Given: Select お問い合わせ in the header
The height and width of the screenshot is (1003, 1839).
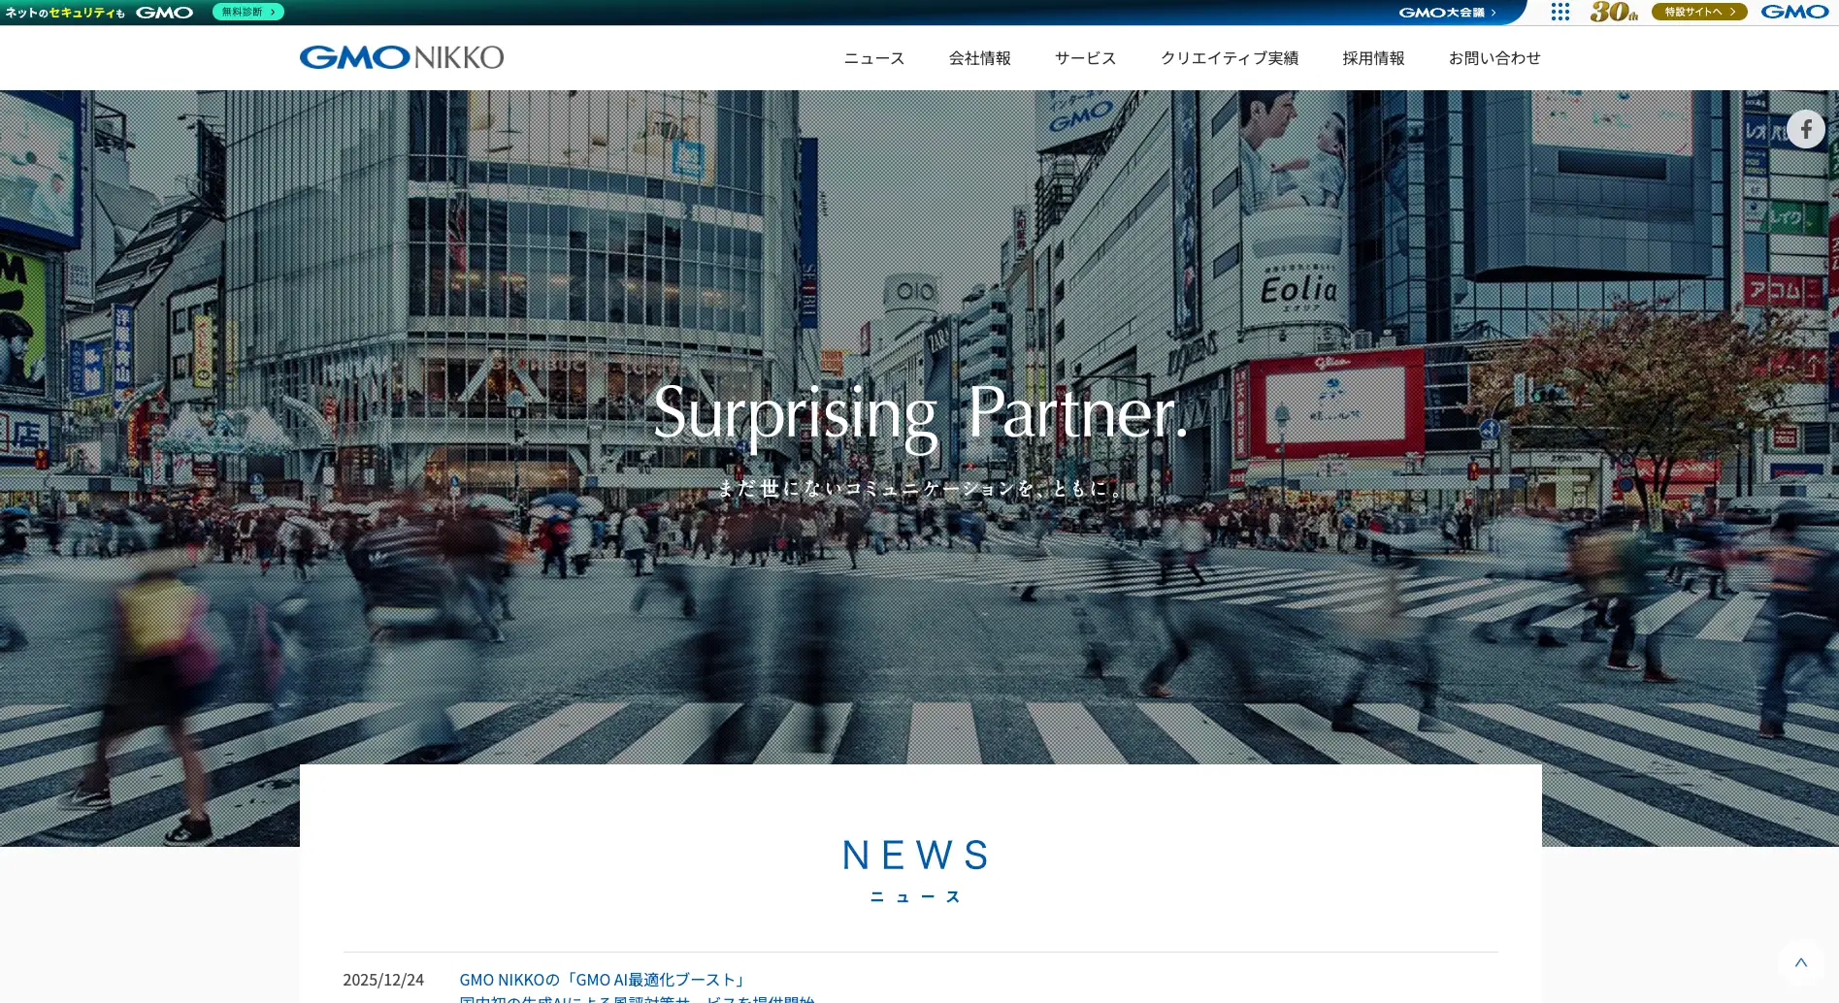Looking at the screenshot, I should [1494, 58].
